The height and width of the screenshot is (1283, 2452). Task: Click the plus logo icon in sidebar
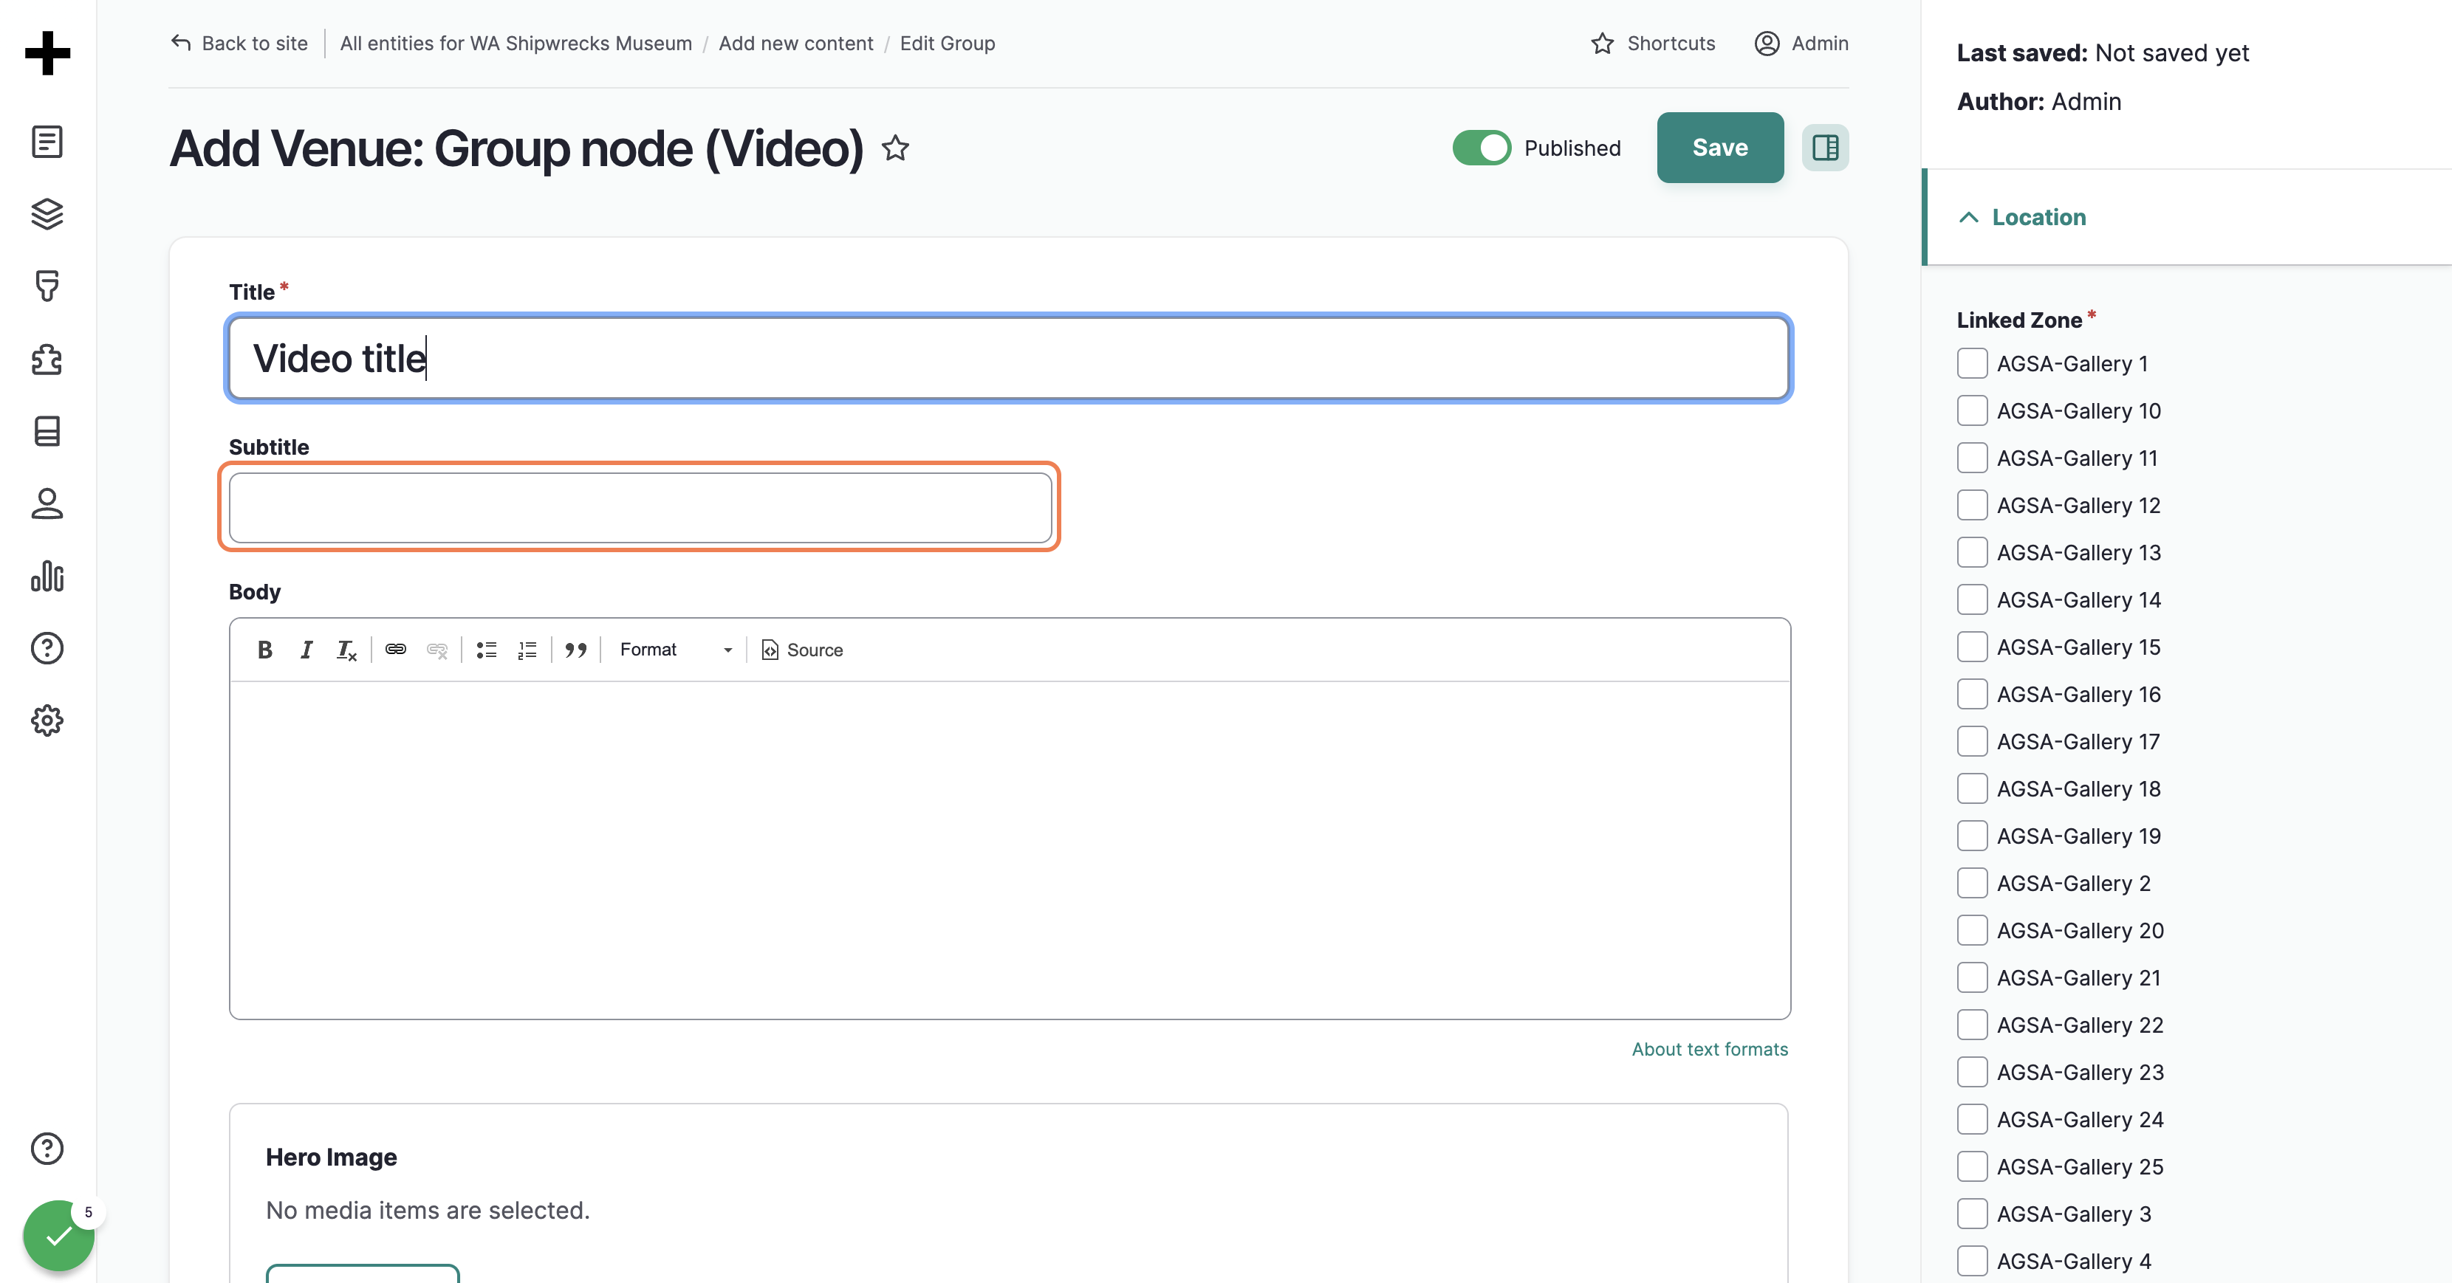47,52
